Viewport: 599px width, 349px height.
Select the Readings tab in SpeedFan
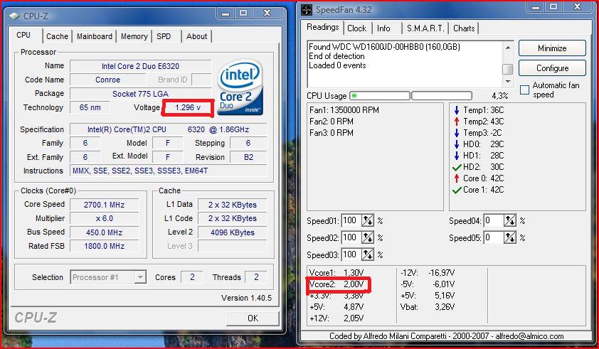[323, 27]
